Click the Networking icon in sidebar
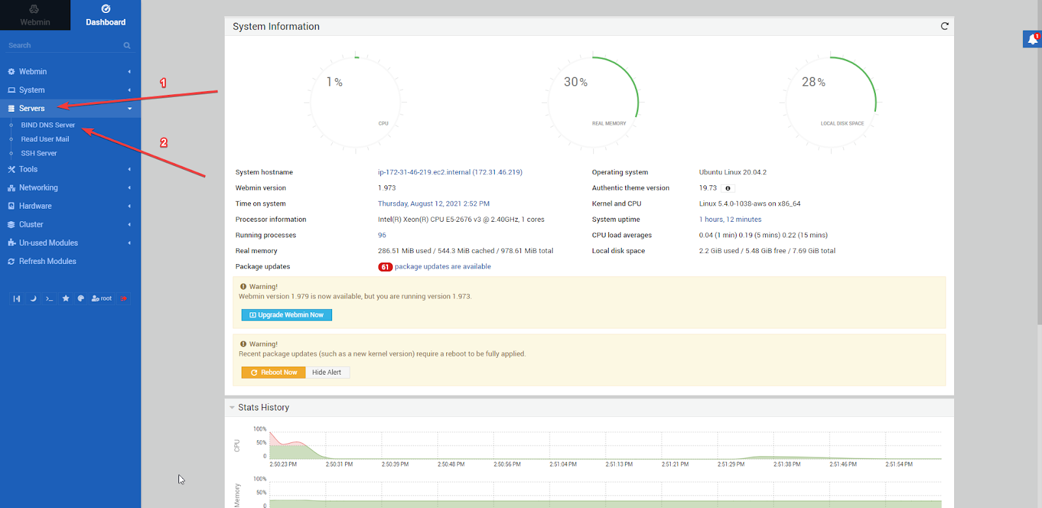The image size is (1042, 508). pyautogui.click(x=11, y=188)
